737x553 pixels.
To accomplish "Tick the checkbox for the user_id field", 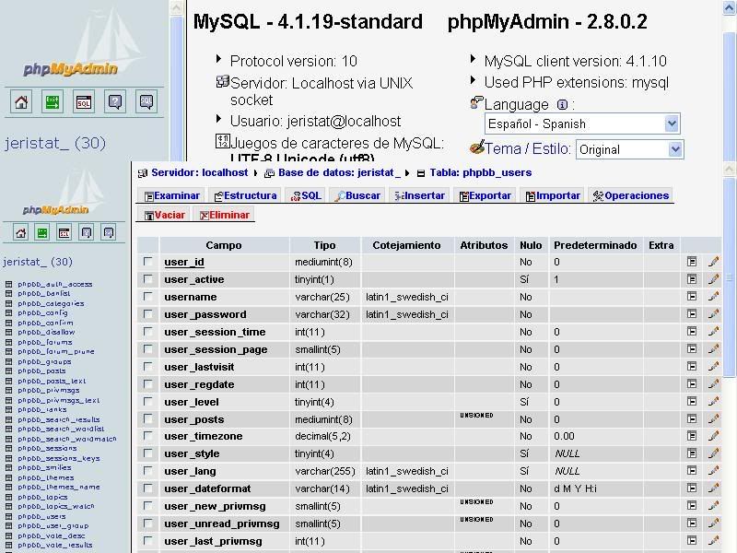I will click(148, 262).
